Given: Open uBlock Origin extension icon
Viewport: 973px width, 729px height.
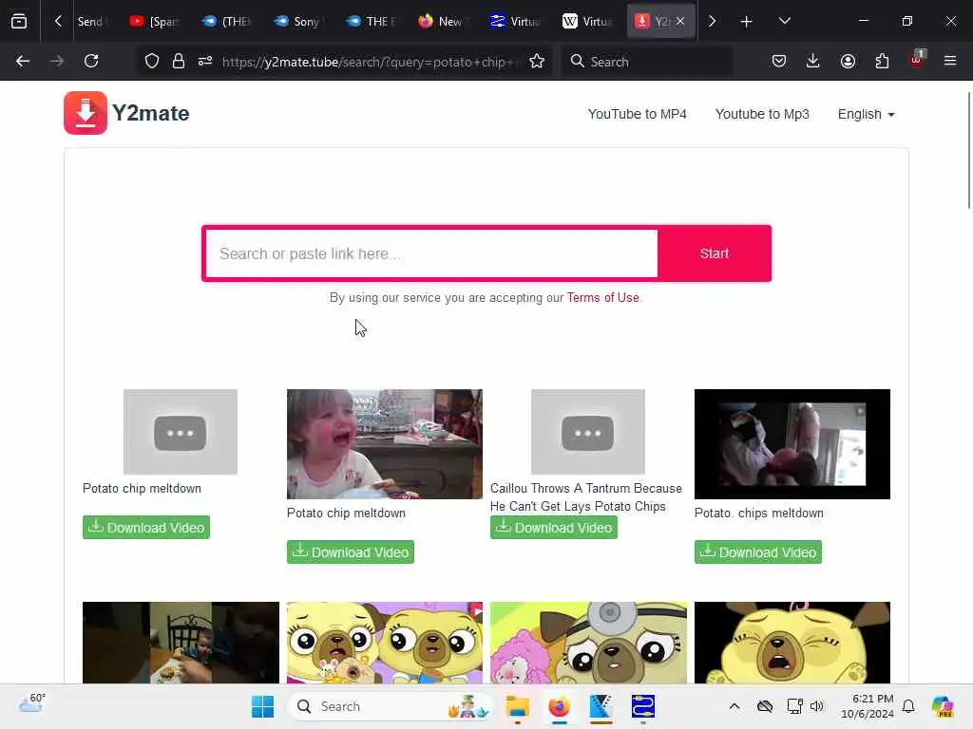Looking at the screenshot, I should click(917, 60).
